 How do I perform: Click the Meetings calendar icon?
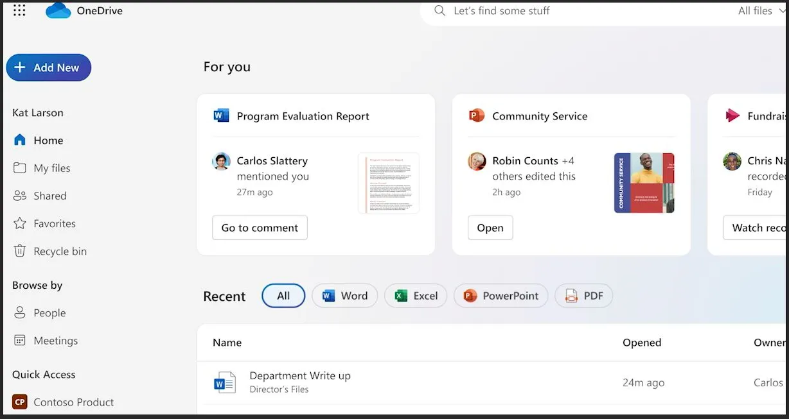tap(20, 340)
